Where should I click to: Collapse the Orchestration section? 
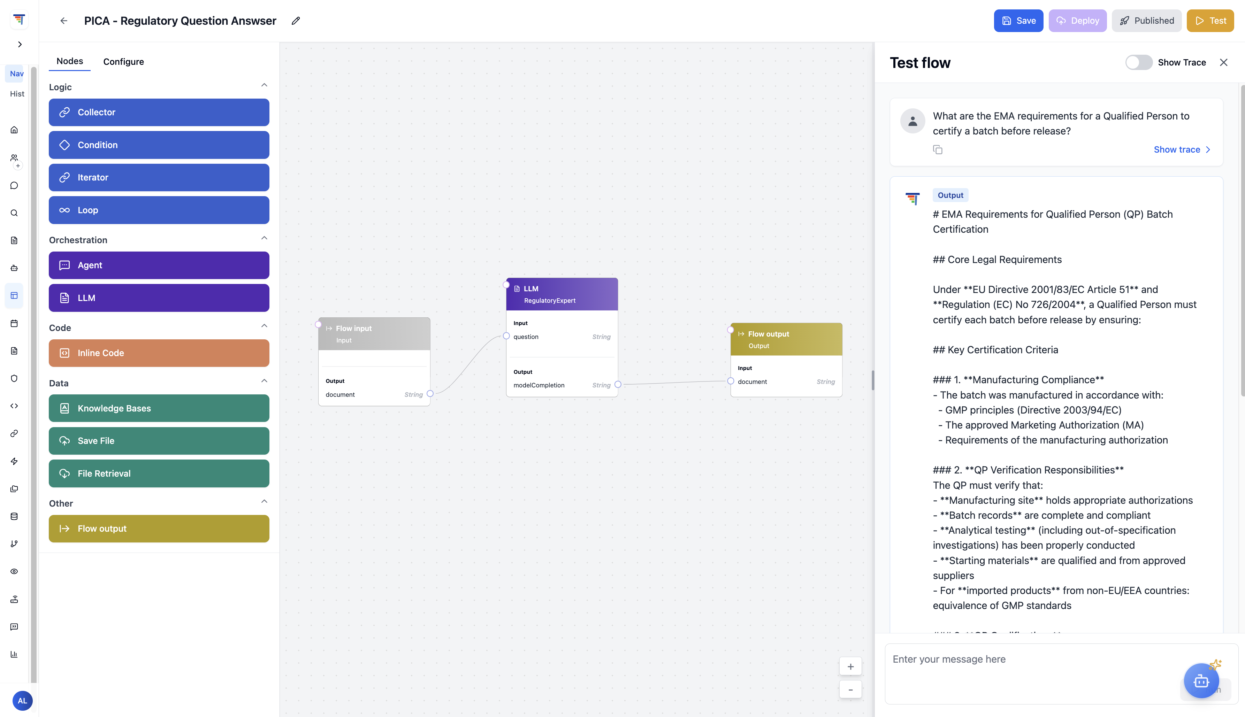(264, 238)
